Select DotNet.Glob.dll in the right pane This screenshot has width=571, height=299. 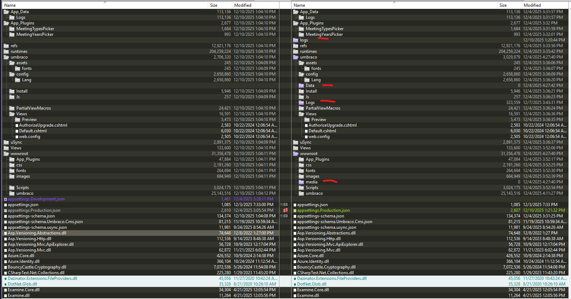311,284
